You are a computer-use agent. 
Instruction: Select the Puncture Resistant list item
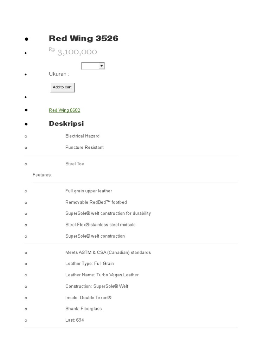84,148
